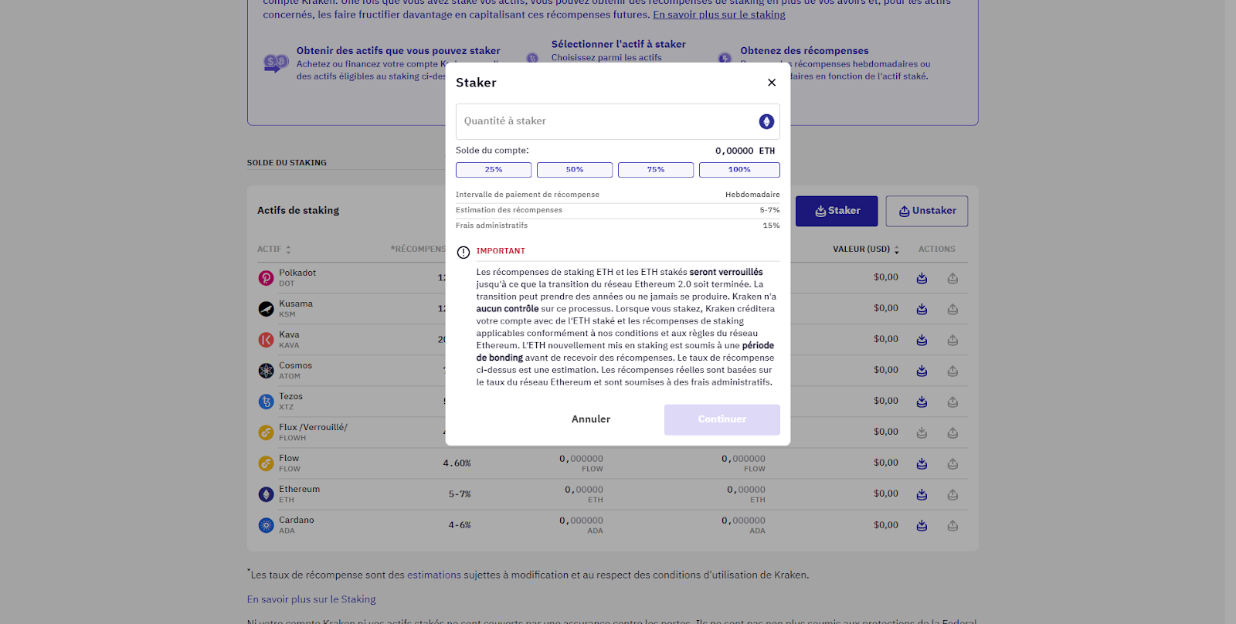
Task: Open the 'estimations' link in the footnote
Action: click(x=434, y=575)
